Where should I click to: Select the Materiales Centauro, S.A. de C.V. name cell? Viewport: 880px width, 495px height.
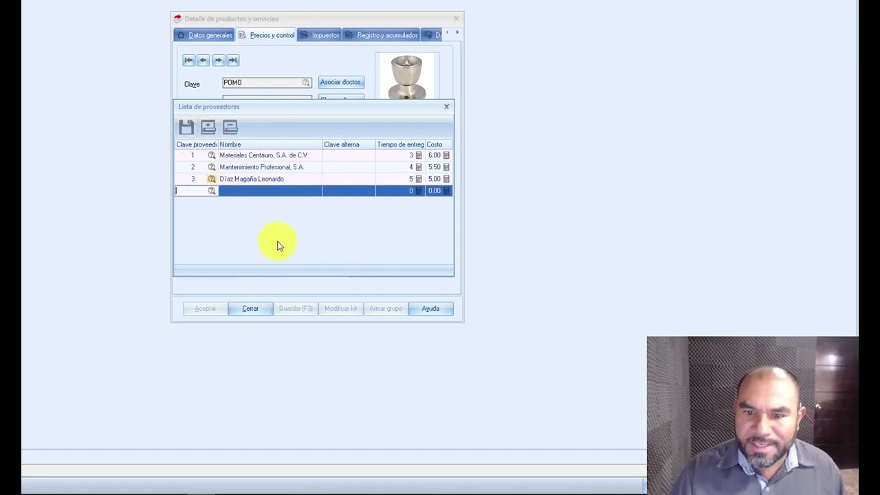tap(270, 155)
